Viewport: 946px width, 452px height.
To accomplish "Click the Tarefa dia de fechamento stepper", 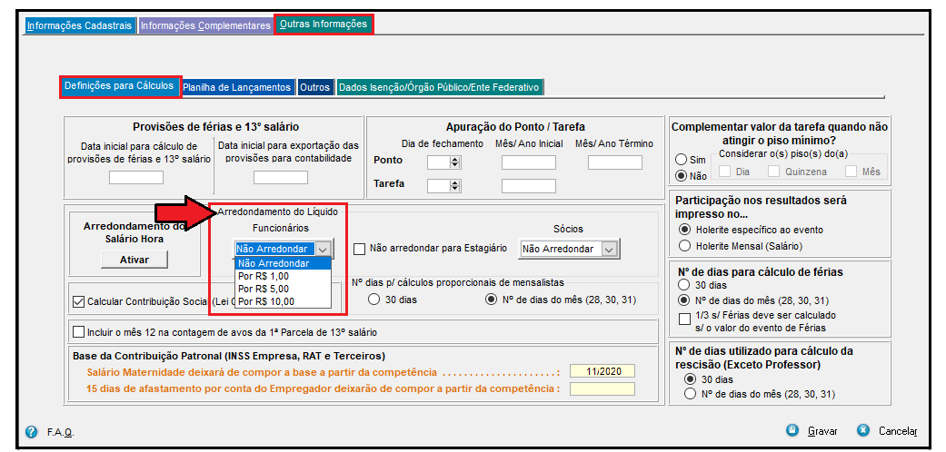I will (455, 186).
